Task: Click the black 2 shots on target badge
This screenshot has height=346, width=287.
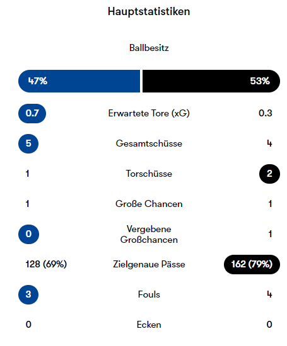Action: 269,174
